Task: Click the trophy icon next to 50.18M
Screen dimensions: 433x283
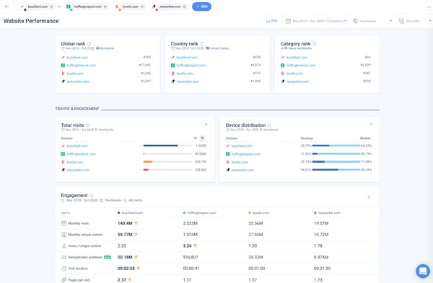Action: 136,257
